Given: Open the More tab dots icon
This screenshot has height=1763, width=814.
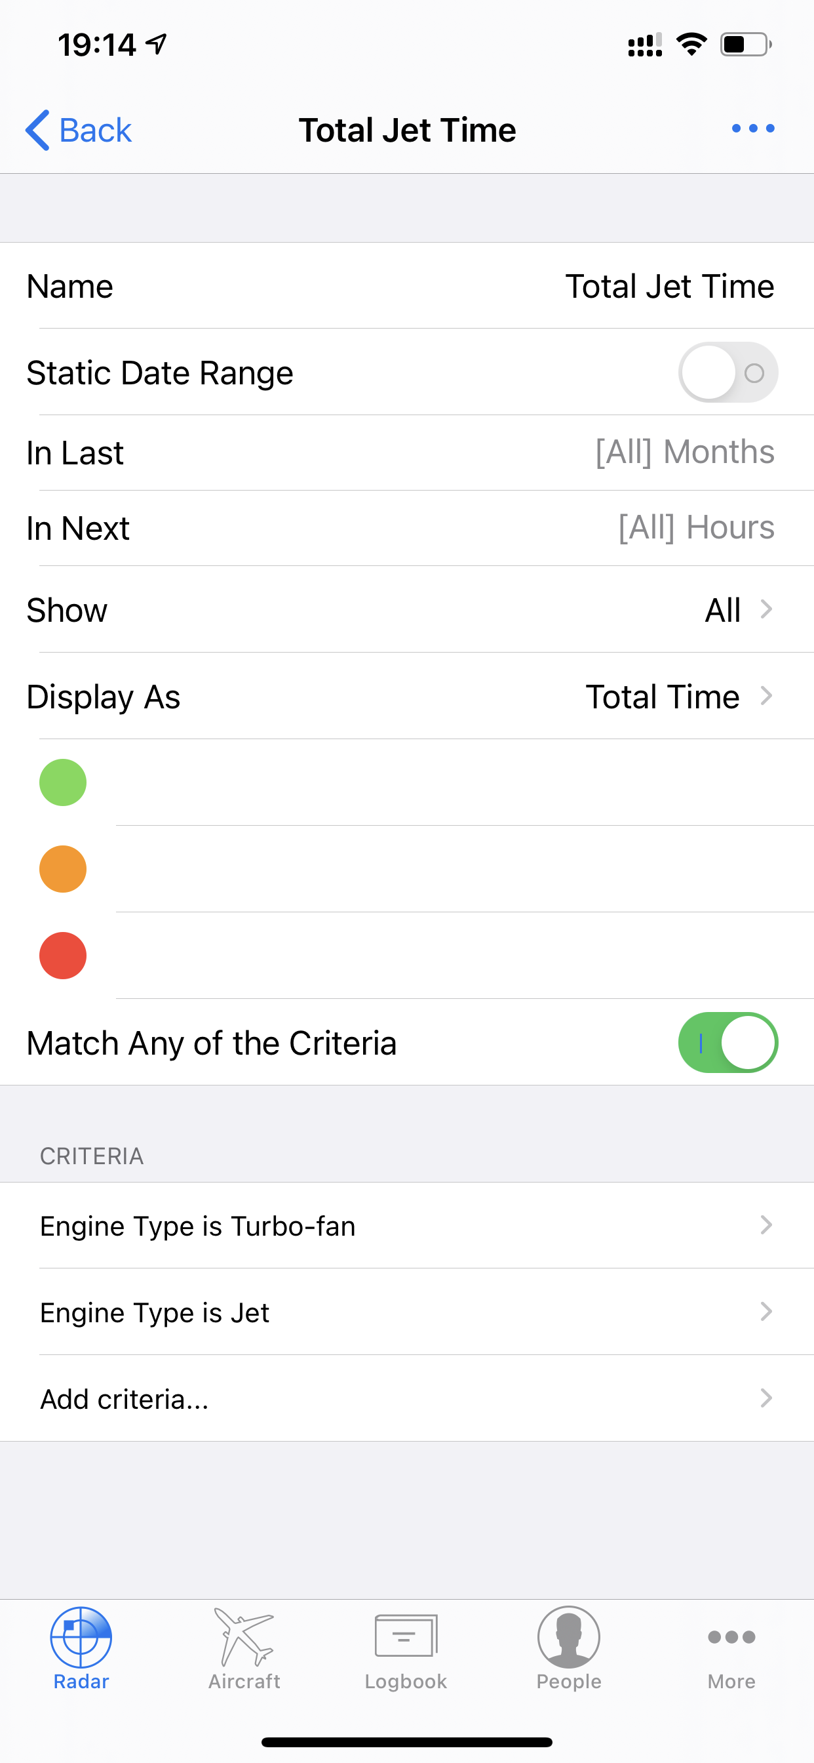Looking at the screenshot, I should 731,1637.
